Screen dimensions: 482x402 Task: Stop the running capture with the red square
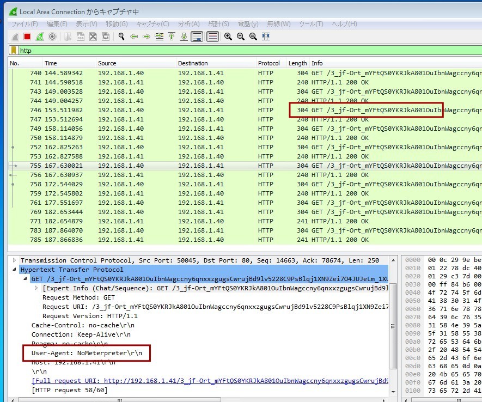click(27, 36)
